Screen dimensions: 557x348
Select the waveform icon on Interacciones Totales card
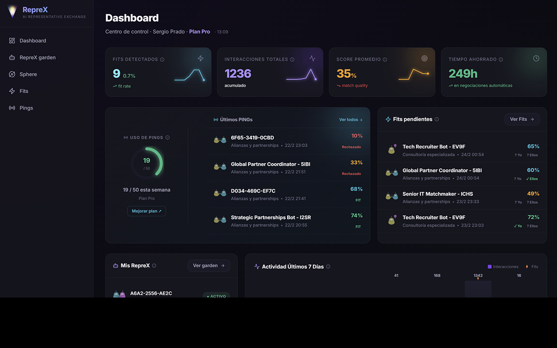point(312,58)
